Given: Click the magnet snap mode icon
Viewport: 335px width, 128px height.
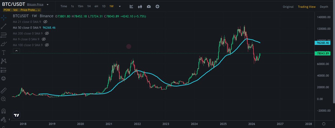Looking at the screenshot, I should (4, 111).
